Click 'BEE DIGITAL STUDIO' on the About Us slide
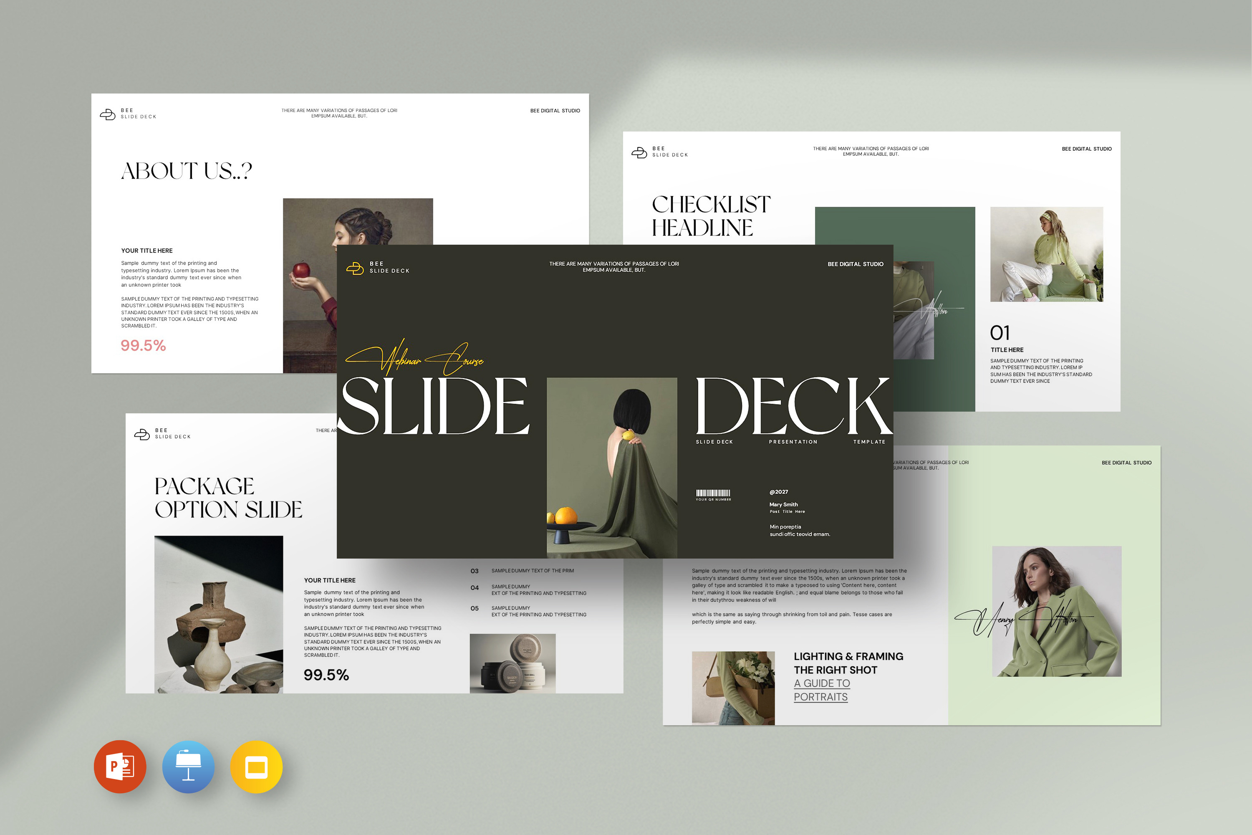 pos(555,111)
